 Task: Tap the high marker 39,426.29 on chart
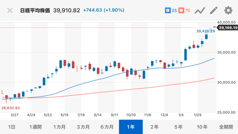click(x=206, y=31)
